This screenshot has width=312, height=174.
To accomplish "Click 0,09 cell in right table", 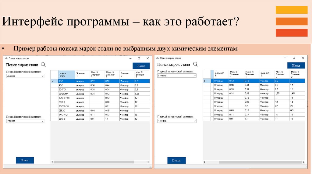I will tap(236, 110).
